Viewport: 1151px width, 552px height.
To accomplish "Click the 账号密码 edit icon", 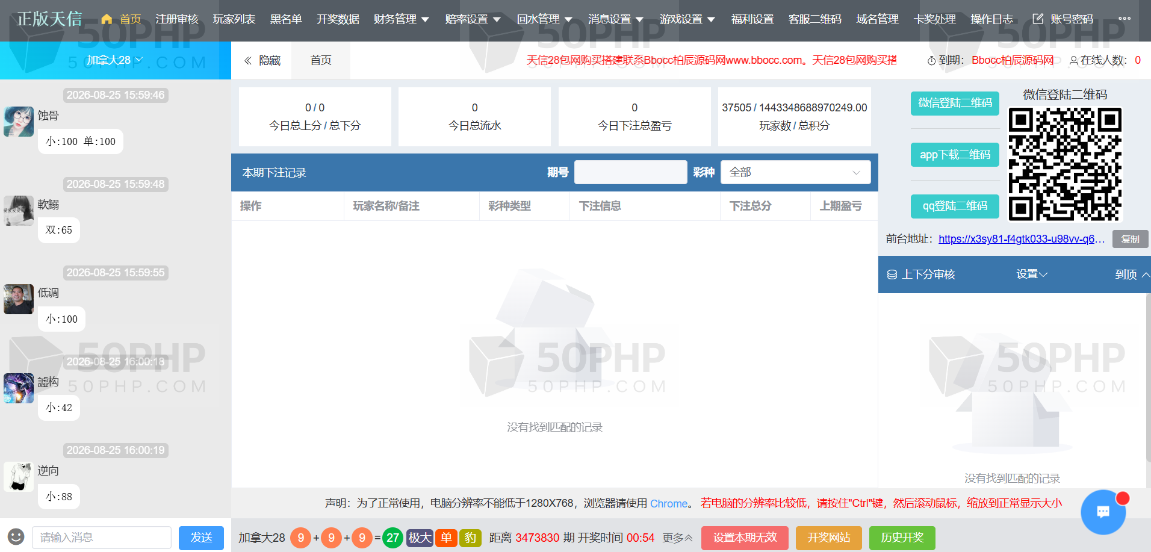I will point(1038,19).
